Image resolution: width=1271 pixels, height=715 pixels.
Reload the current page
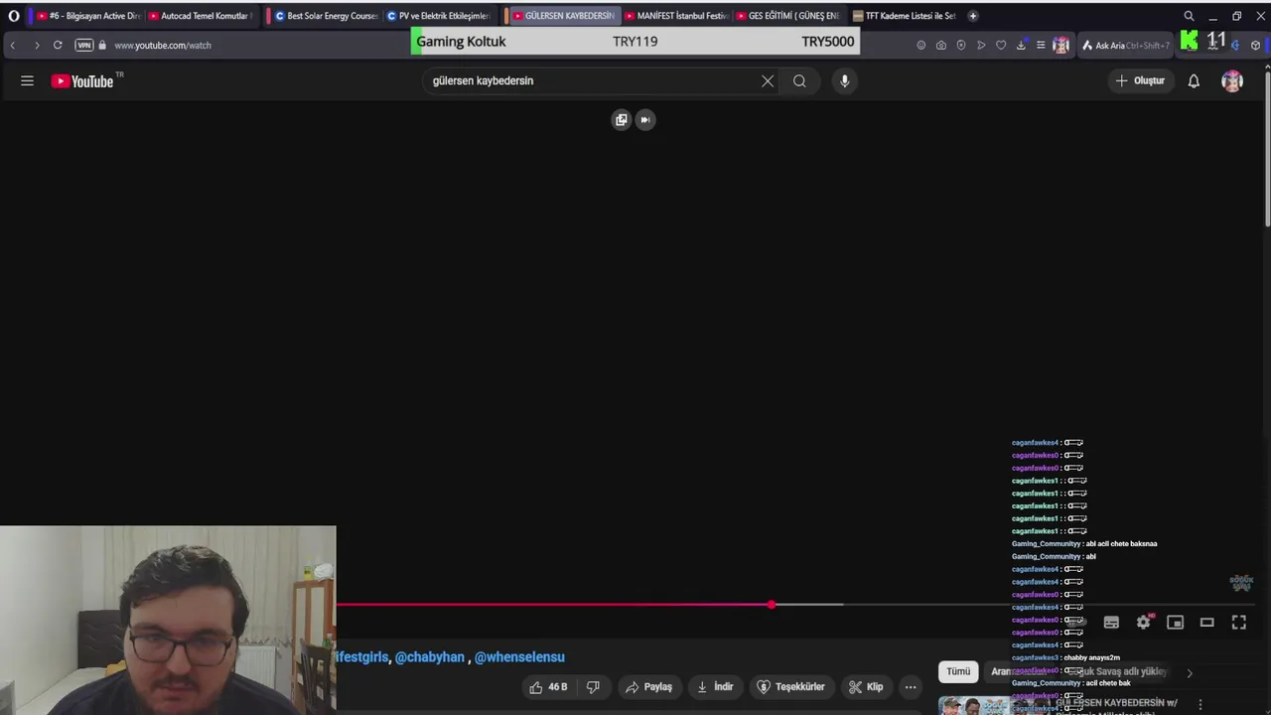pos(58,45)
